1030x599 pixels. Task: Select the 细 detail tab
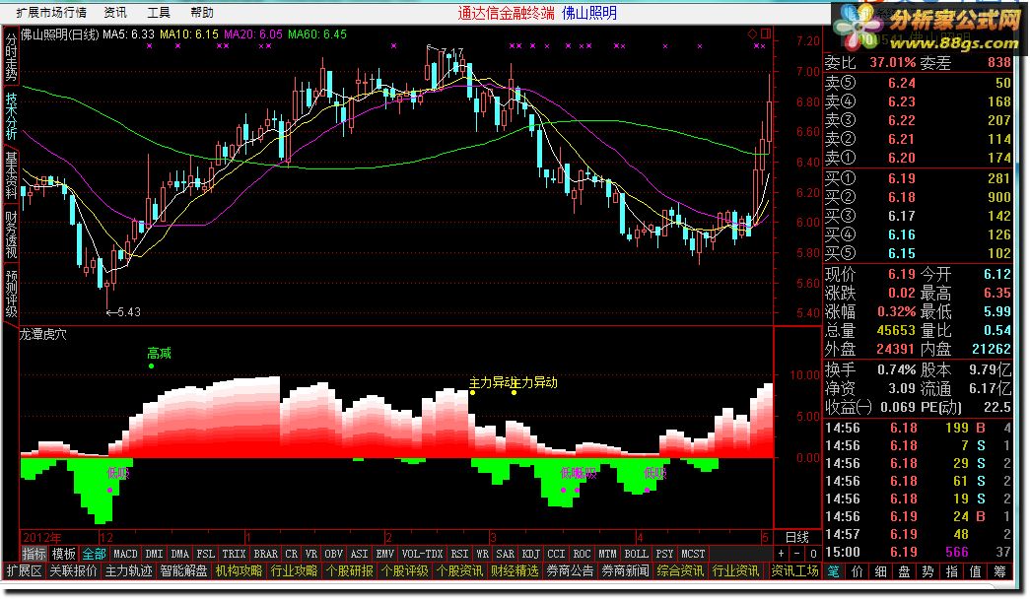pyautogui.click(x=881, y=571)
